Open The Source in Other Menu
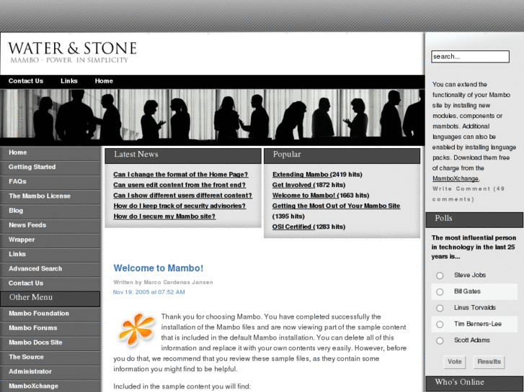This screenshot has height=392, width=524. [x=50, y=357]
